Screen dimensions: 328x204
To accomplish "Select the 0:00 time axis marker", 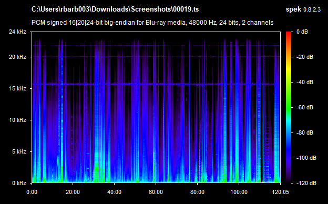I will [x=32, y=192].
